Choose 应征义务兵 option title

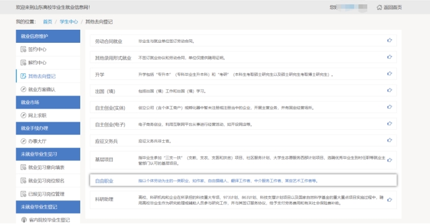106,141
